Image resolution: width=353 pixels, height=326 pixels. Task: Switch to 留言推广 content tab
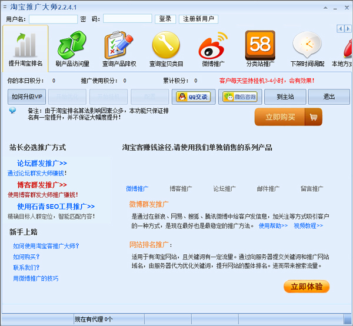click(312, 189)
